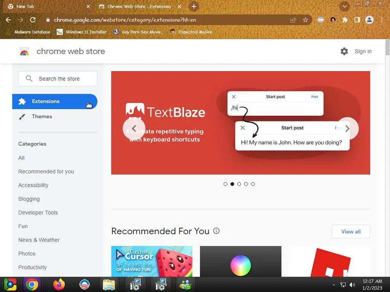Open the Espectral McGee bookmark
The height and width of the screenshot is (292, 390).
pyautogui.click(x=191, y=32)
